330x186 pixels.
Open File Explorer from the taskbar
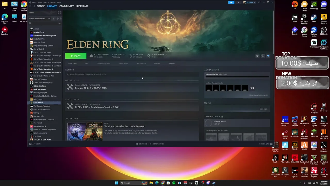coord(151,183)
